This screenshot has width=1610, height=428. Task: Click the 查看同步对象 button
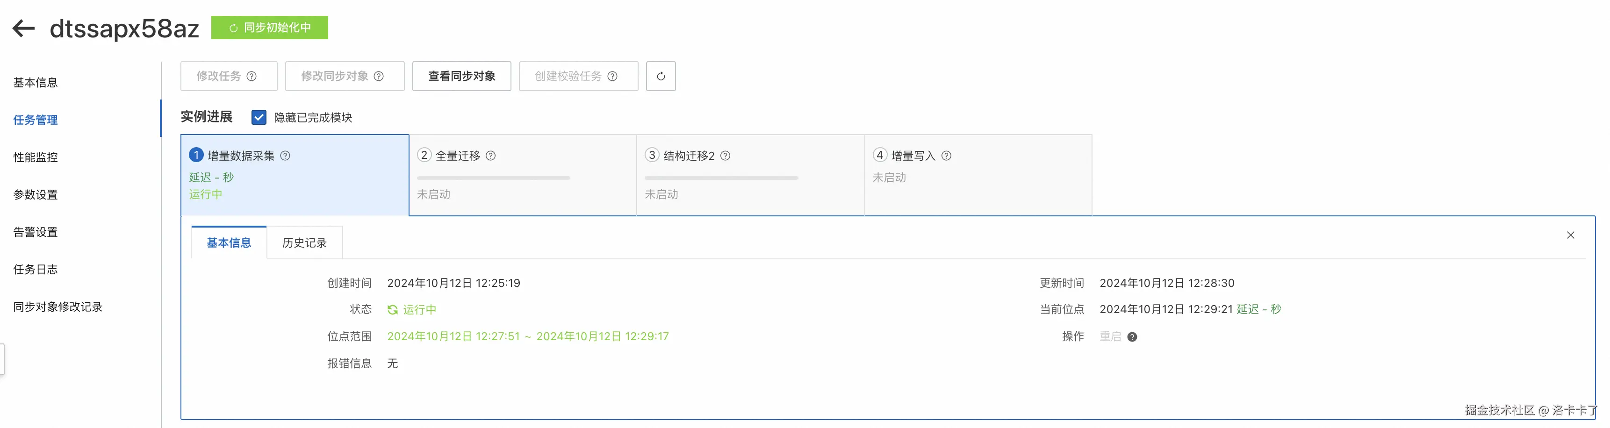tap(461, 76)
